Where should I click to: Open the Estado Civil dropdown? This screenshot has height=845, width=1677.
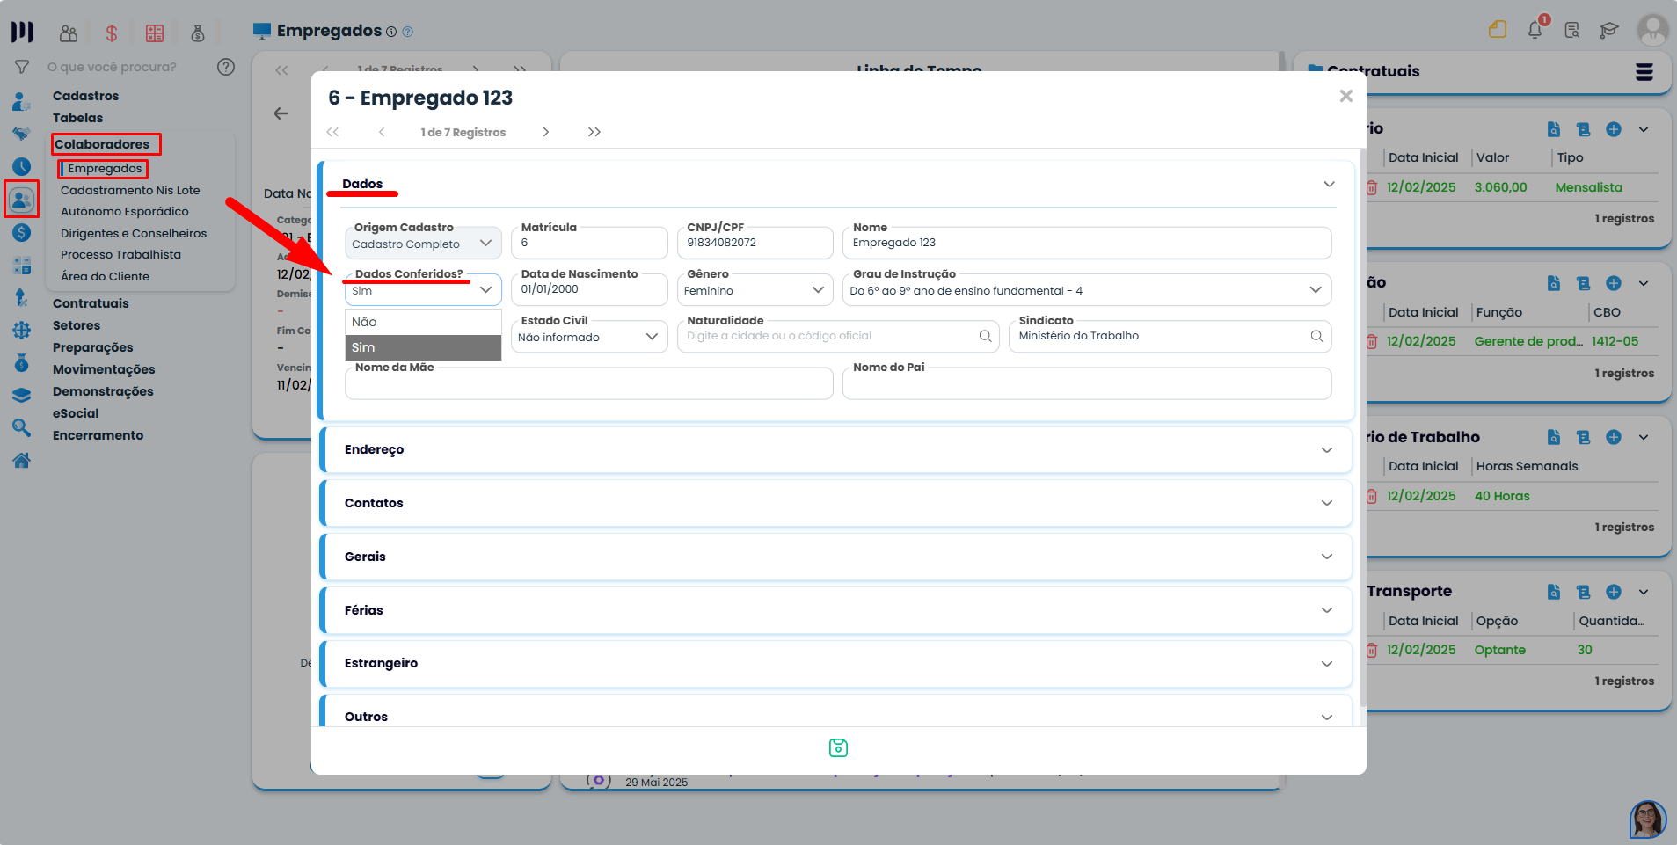(x=589, y=337)
